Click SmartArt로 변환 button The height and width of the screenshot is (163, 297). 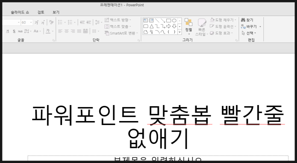click(x=121, y=33)
